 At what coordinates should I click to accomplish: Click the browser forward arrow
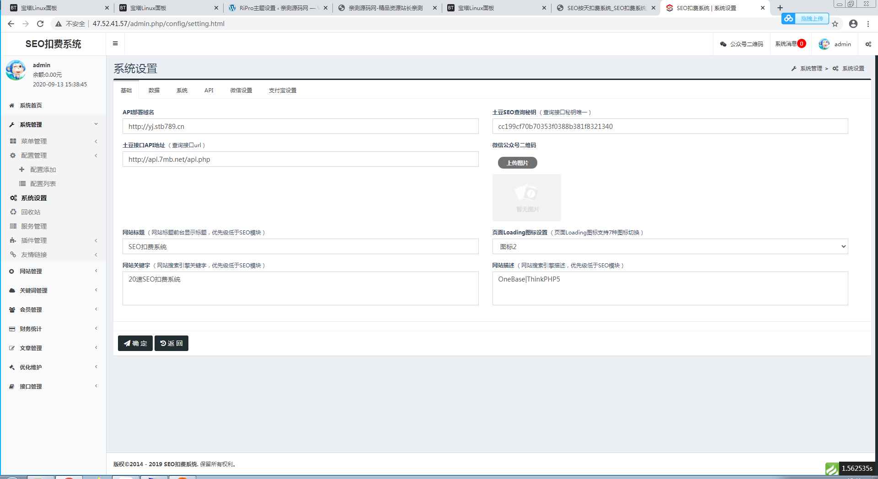pos(26,24)
